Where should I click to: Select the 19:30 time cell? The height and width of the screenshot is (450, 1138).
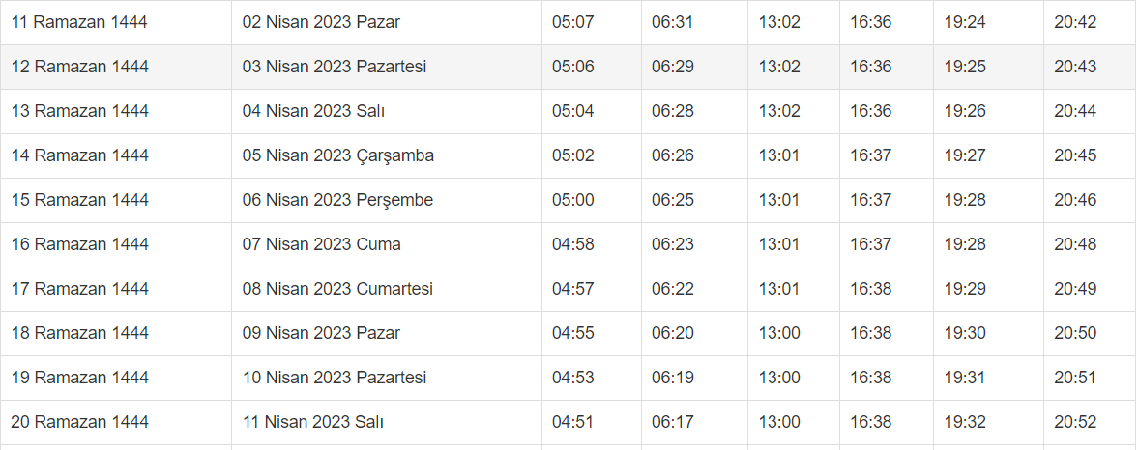click(x=965, y=333)
